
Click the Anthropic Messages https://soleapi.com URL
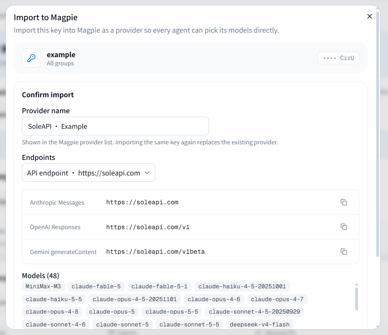(142, 202)
